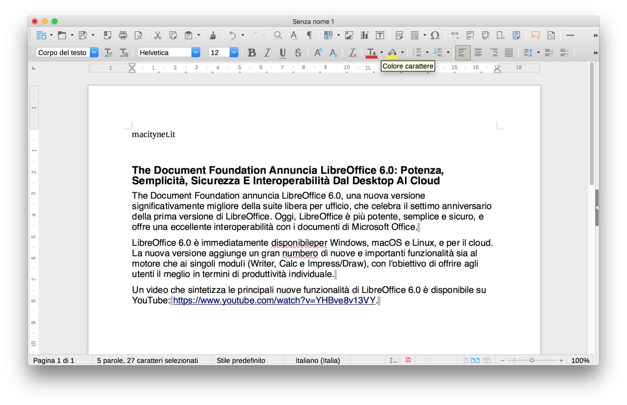Image resolution: width=627 pixels, height=405 pixels.
Task: Copy the selection with the copy icon
Action: pyautogui.click(x=173, y=36)
